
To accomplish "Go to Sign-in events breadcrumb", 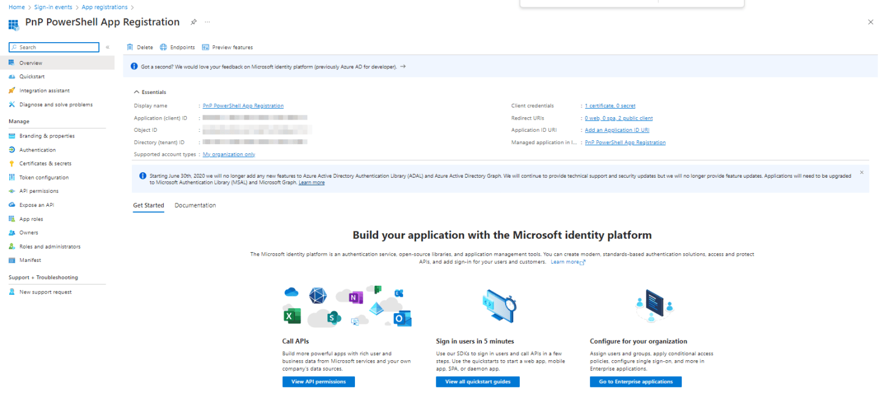I will 53,7.
